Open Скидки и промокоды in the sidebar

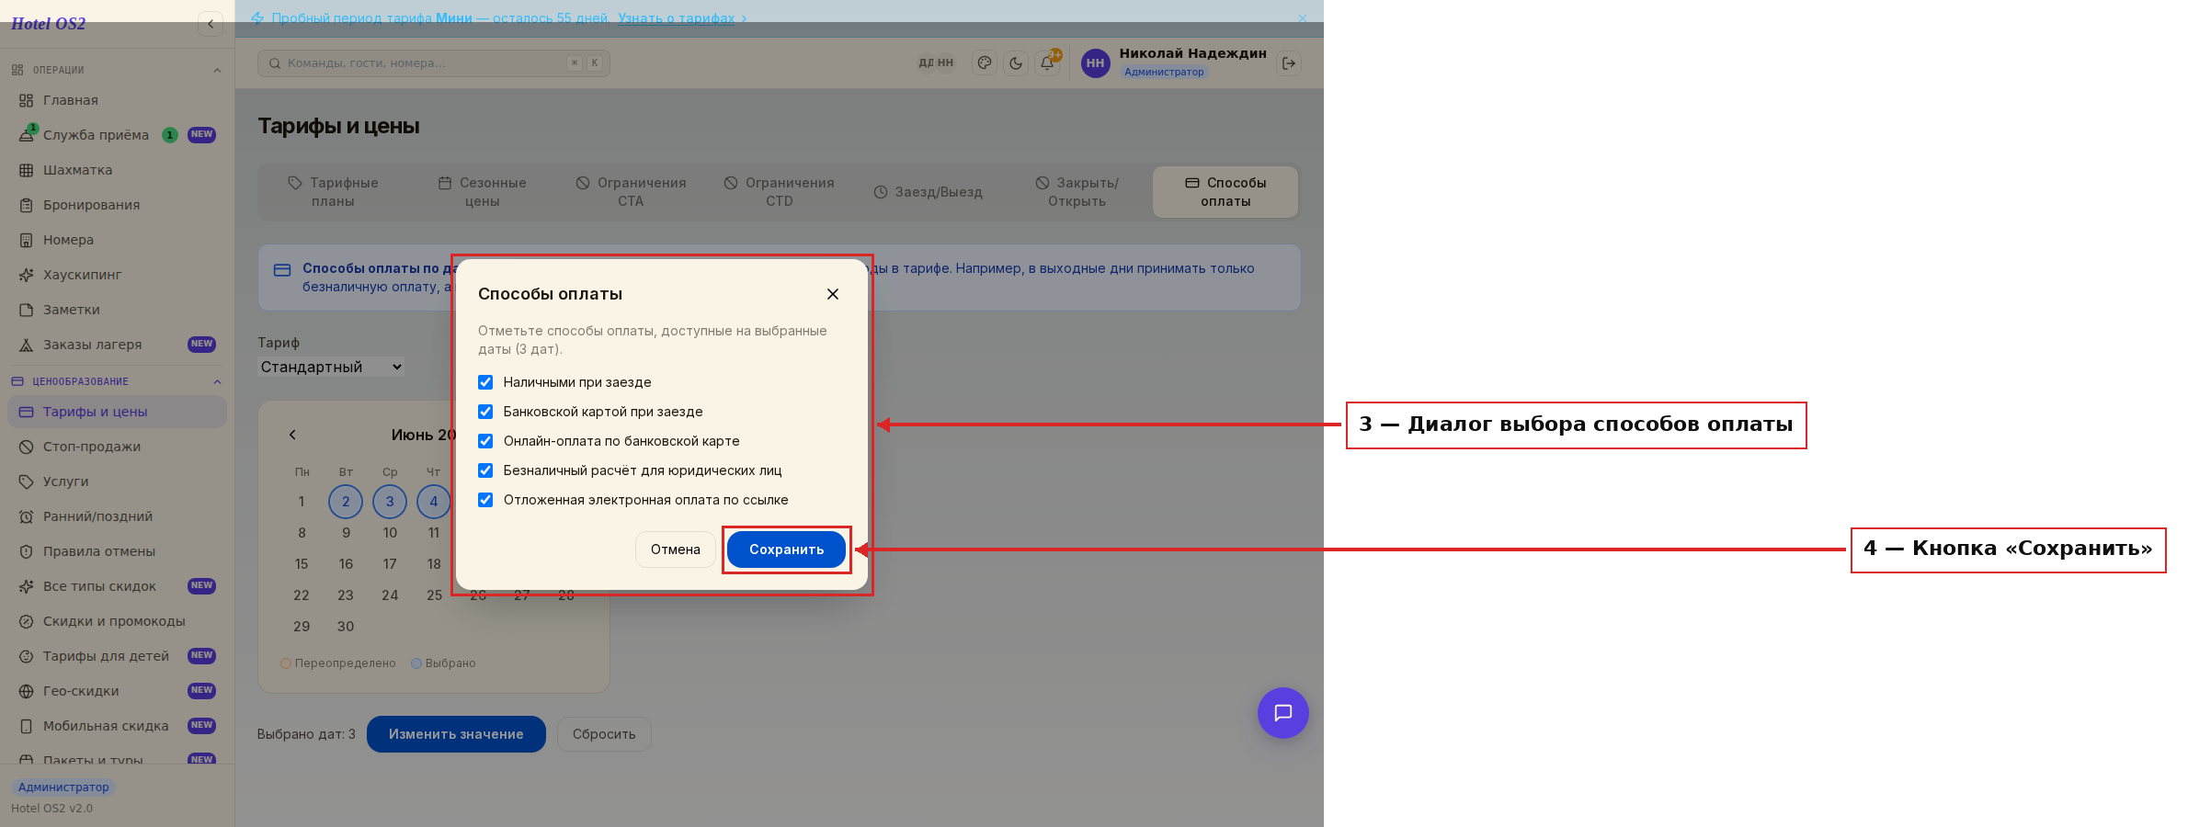coord(117,621)
